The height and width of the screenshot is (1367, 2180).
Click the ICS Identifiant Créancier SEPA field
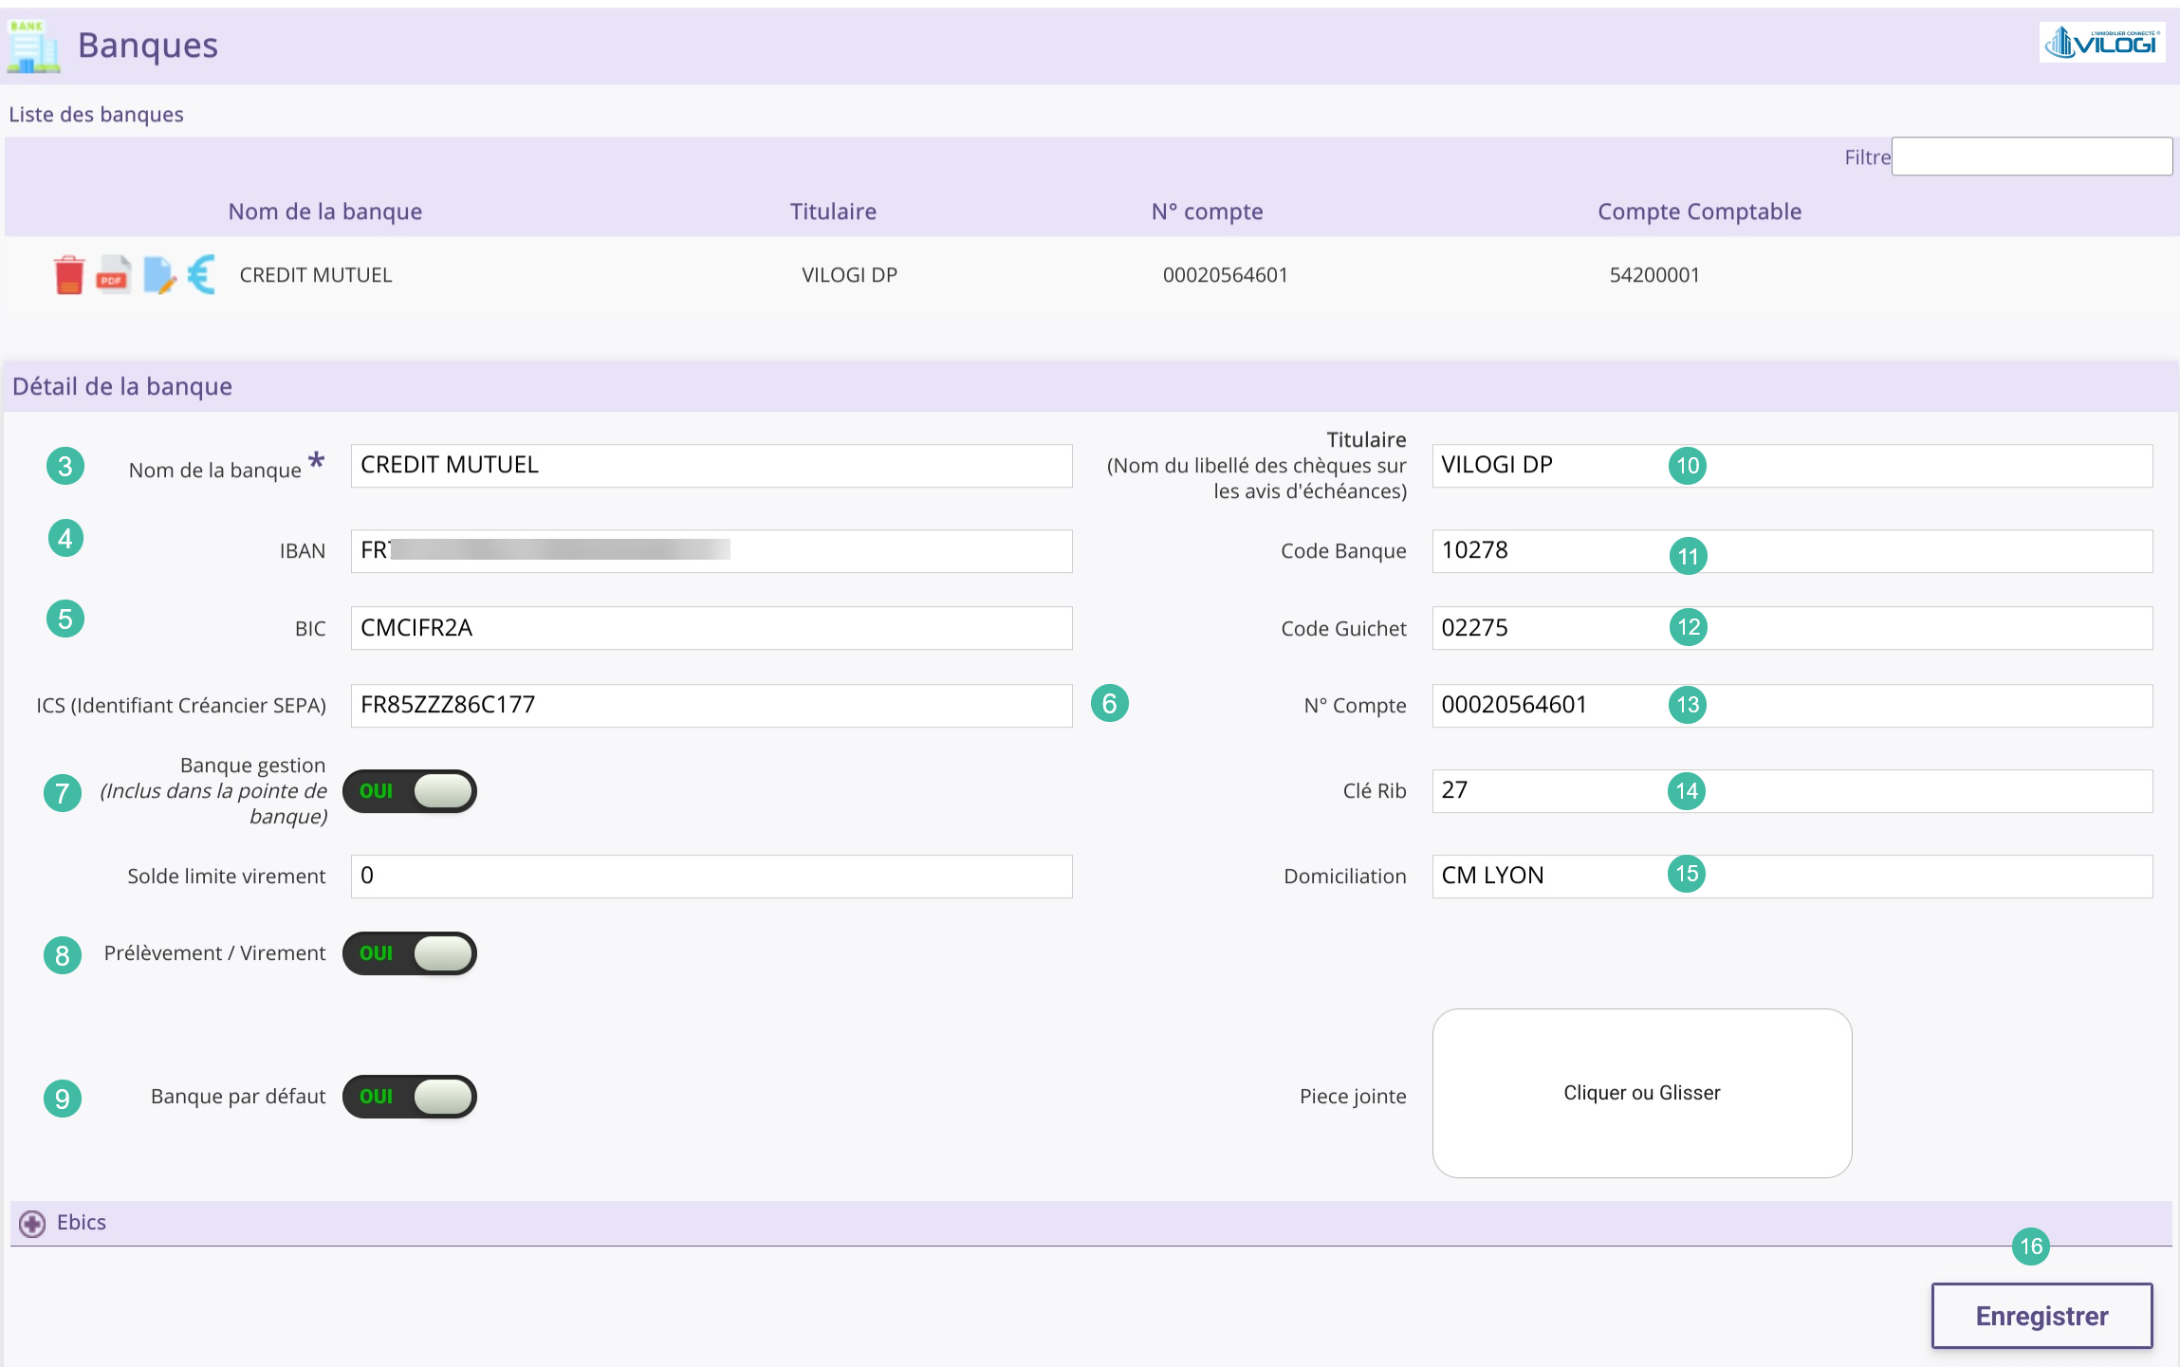(711, 706)
